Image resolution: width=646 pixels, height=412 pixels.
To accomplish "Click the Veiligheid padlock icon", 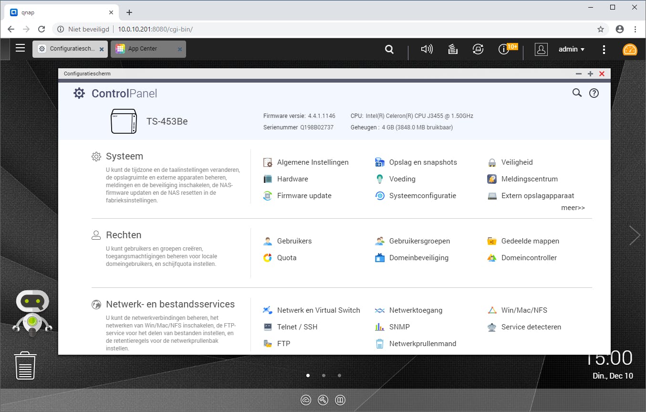I will (492, 162).
